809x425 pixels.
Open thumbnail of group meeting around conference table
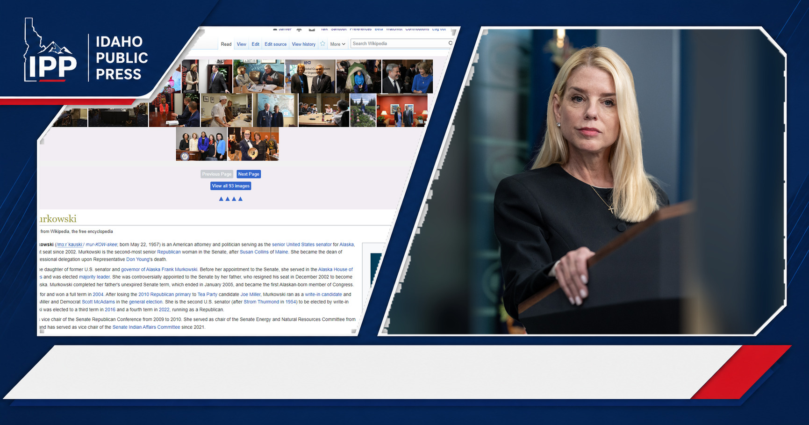(x=324, y=110)
